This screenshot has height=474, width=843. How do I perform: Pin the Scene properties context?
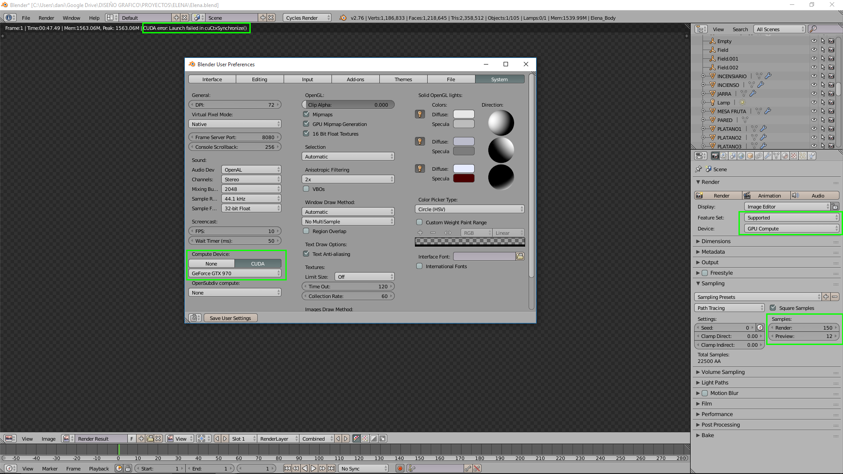coord(699,169)
